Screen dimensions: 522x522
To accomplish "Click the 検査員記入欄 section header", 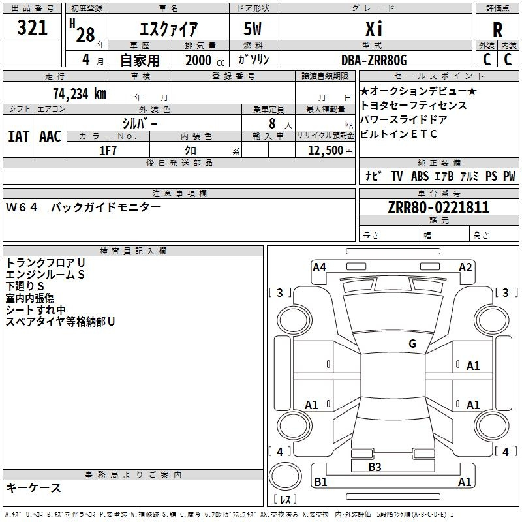I will (x=133, y=251).
